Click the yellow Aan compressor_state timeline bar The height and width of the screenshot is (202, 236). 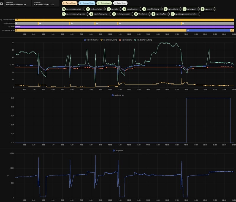(x=124, y=20)
